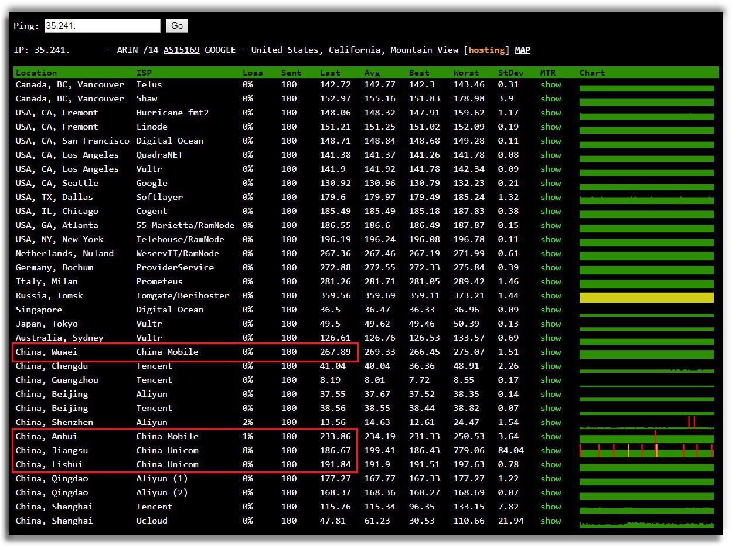The height and width of the screenshot is (547, 732).
Task: Click the Ping IP address input field
Action: (102, 26)
